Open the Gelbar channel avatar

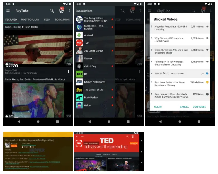79,105
